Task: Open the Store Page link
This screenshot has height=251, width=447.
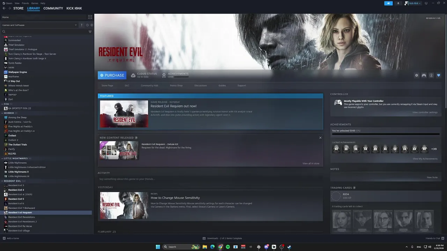Action: (107, 85)
